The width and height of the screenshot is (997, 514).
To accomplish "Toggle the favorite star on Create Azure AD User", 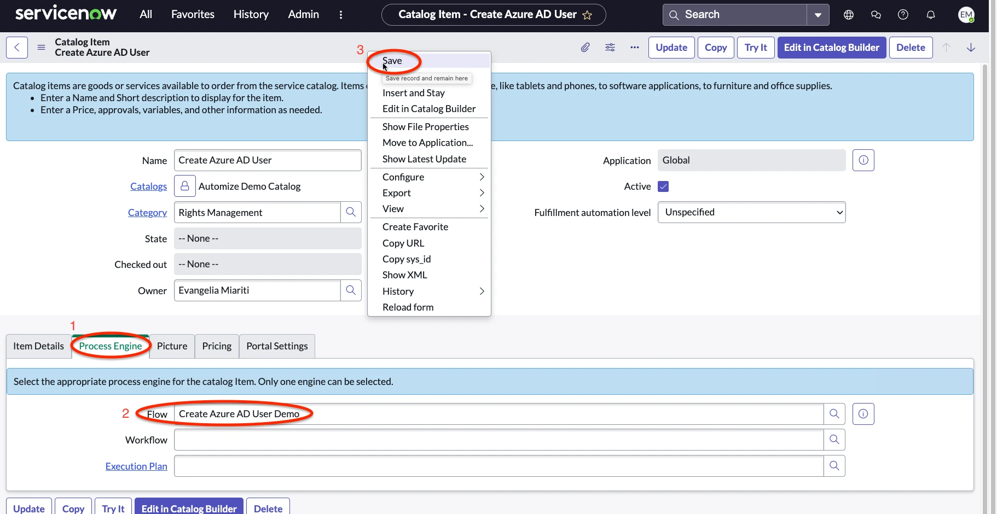I will click(588, 15).
